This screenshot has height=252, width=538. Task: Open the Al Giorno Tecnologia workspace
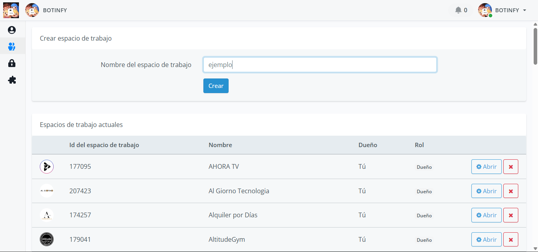486,191
